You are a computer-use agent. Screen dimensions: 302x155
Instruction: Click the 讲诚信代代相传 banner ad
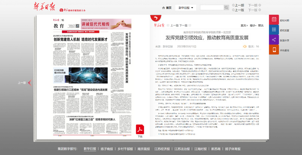106,24
